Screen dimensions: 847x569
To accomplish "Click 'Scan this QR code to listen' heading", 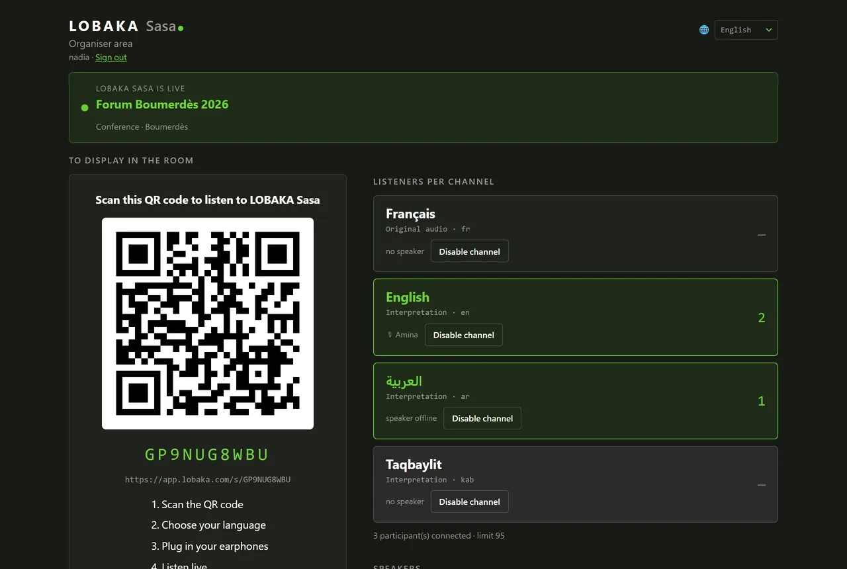I will pyautogui.click(x=208, y=200).
